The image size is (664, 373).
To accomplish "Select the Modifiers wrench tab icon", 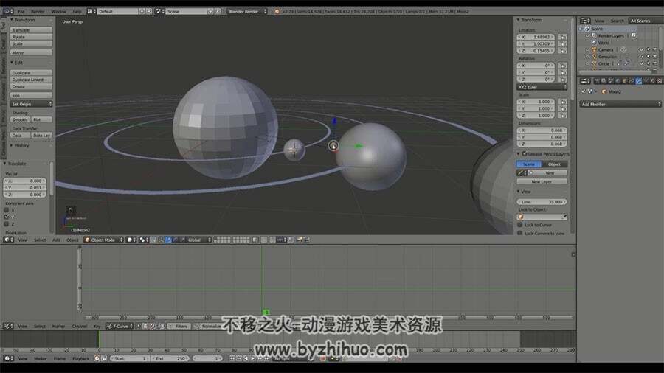I will point(639,81).
